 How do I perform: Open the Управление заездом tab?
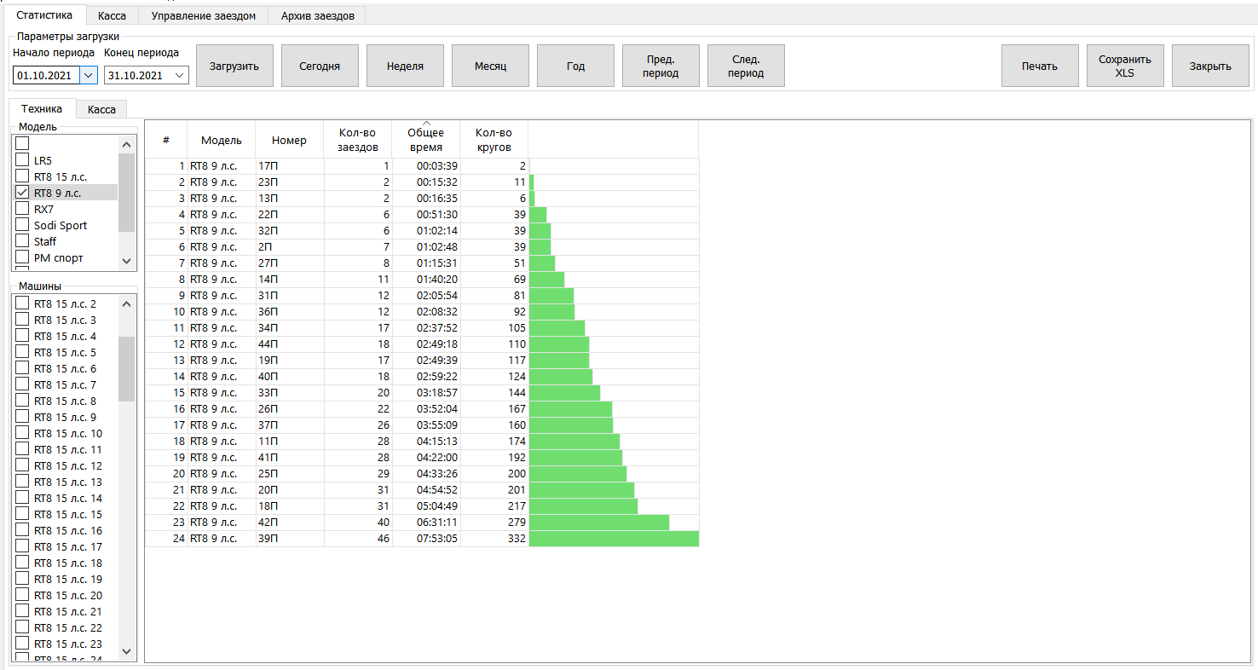203,15
